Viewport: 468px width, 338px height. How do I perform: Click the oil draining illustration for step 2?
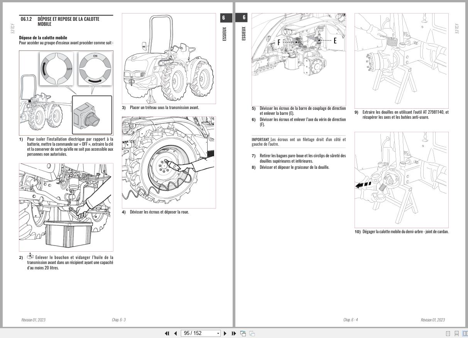tap(66, 207)
